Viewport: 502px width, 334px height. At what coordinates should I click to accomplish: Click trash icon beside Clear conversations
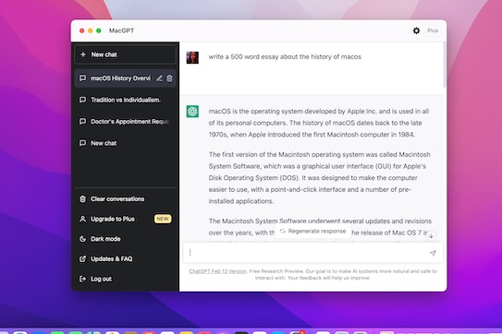click(82, 199)
